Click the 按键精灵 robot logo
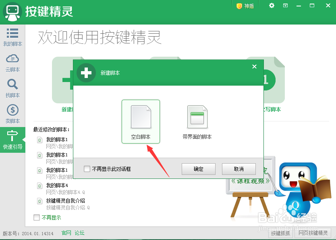The height and width of the screenshot is (240, 336). point(12,12)
